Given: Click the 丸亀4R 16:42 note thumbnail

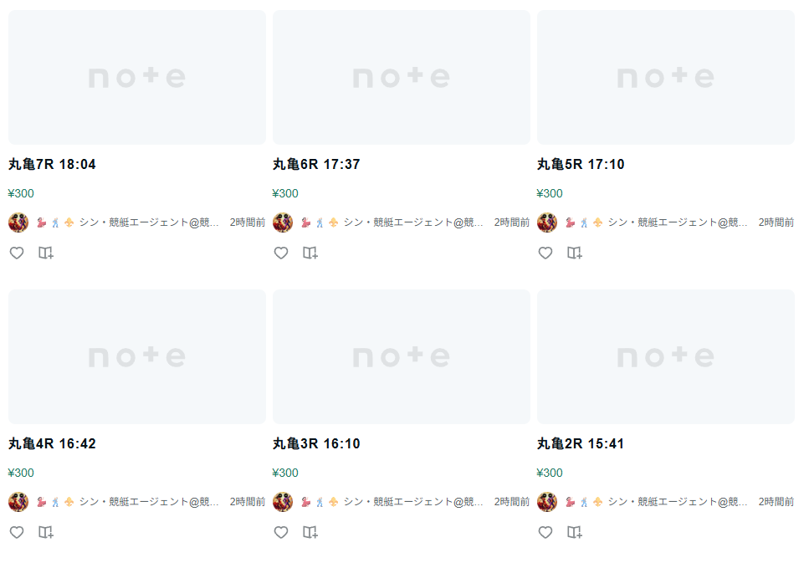Looking at the screenshot, I should click(137, 357).
